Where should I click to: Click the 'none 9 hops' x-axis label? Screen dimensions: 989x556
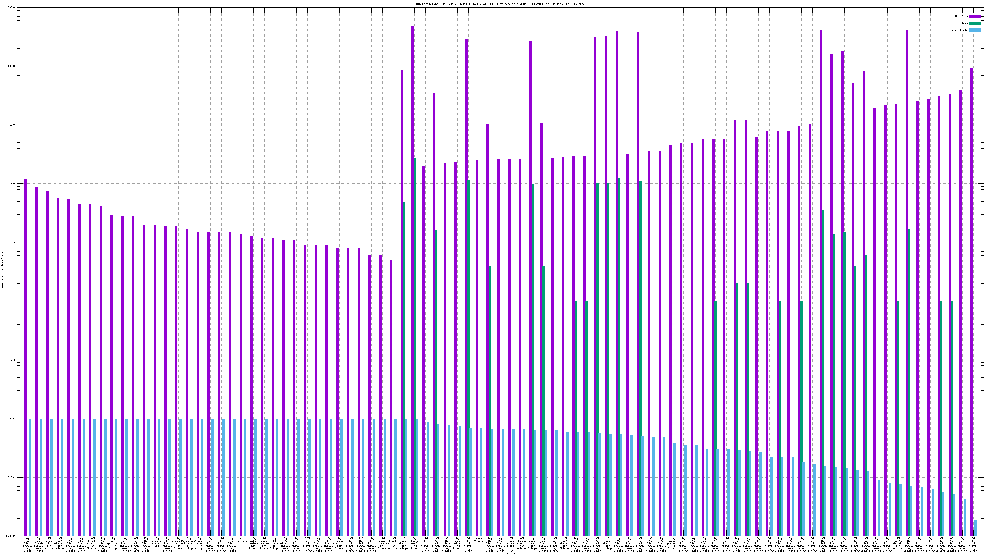[243, 540]
